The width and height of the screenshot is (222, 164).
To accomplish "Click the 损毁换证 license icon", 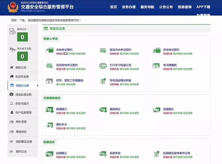I will coord(157,110).
